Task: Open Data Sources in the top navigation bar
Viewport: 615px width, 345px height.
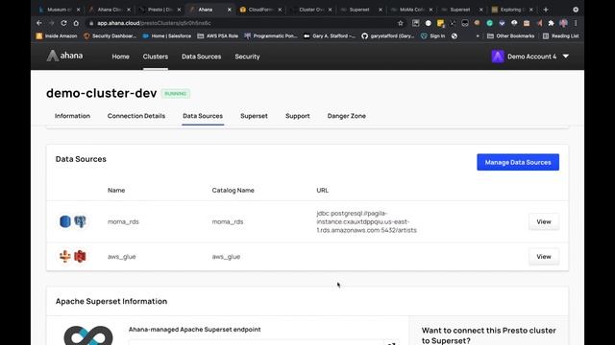Action: coord(201,57)
